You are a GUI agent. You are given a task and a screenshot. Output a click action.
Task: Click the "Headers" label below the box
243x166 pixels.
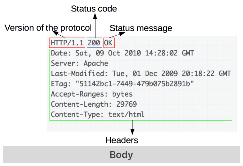click(122, 140)
